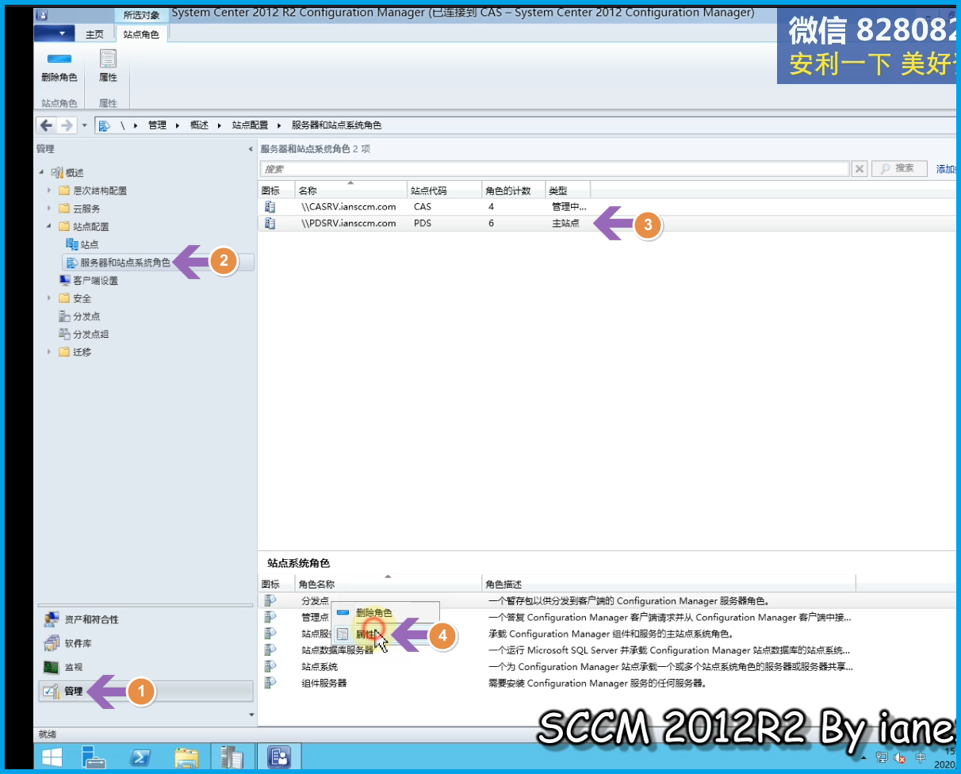Click the 搜索 button
961x774 pixels.
pos(899,168)
